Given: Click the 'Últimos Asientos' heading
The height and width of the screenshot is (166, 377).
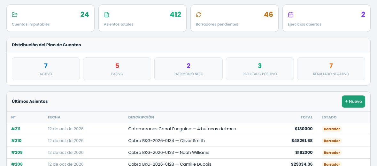Looking at the screenshot, I should pyautogui.click(x=30, y=102).
